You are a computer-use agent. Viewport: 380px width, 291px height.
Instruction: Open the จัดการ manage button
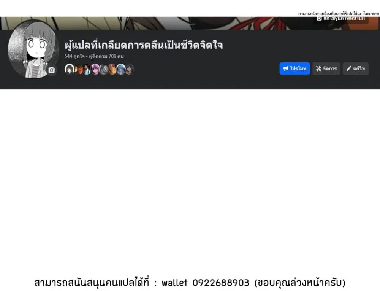point(326,68)
